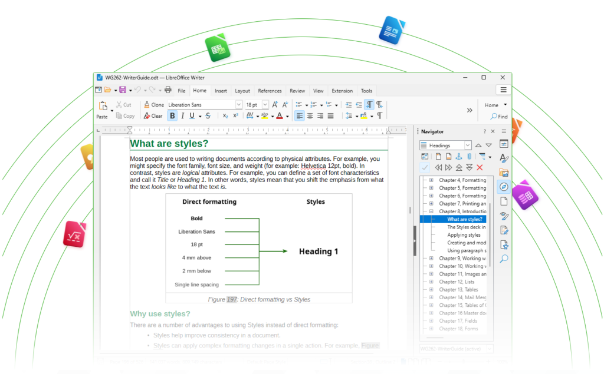
Task: Click Navigator anchor-to-anchor icon
Action: [459, 156]
